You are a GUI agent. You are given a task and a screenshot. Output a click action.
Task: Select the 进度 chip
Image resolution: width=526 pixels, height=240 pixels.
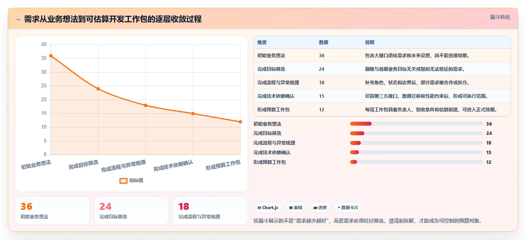pyautogui.click(x=320, y=208)
